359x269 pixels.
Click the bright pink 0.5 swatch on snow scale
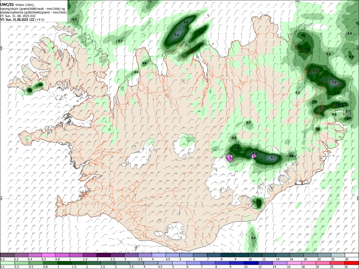point(49,255)
